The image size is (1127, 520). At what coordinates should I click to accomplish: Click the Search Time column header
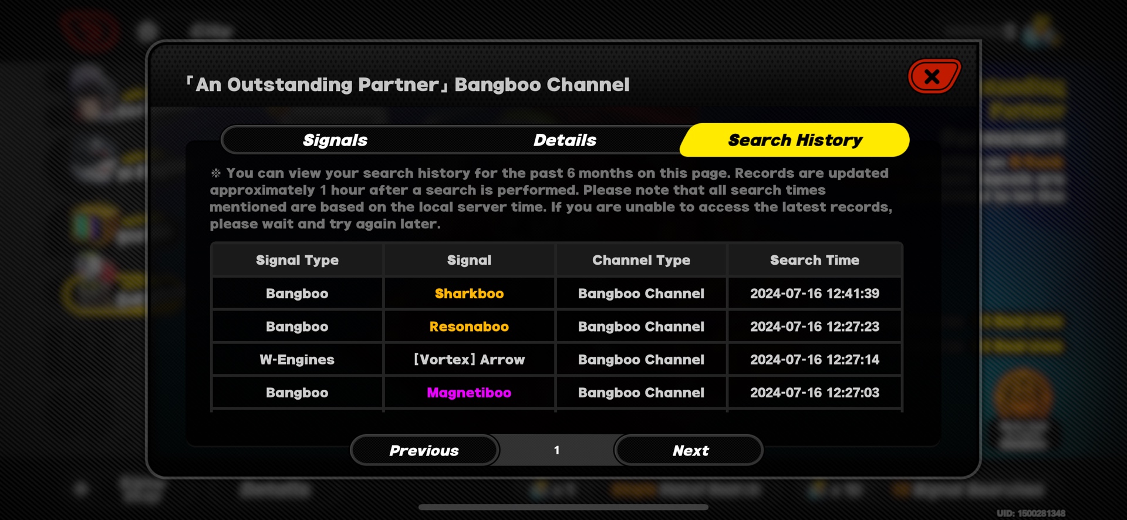(x=814, y=260)
